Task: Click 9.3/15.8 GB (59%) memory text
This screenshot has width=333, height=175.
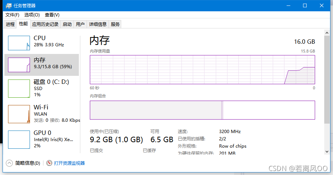Action: [x=53, y=67]
